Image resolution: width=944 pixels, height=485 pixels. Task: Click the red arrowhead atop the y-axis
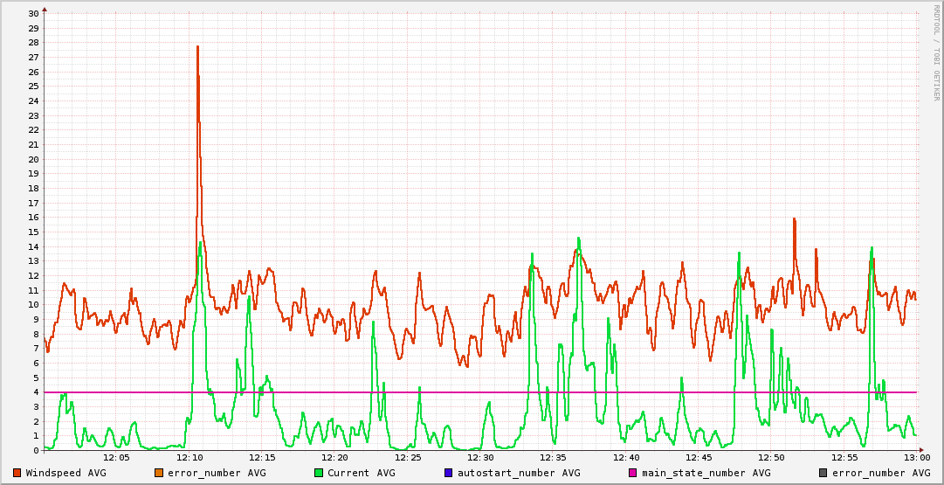(x=45, y=8)
